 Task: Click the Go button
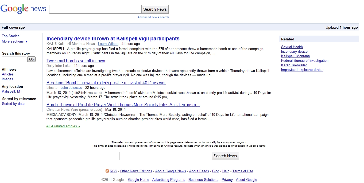[31, 59]
